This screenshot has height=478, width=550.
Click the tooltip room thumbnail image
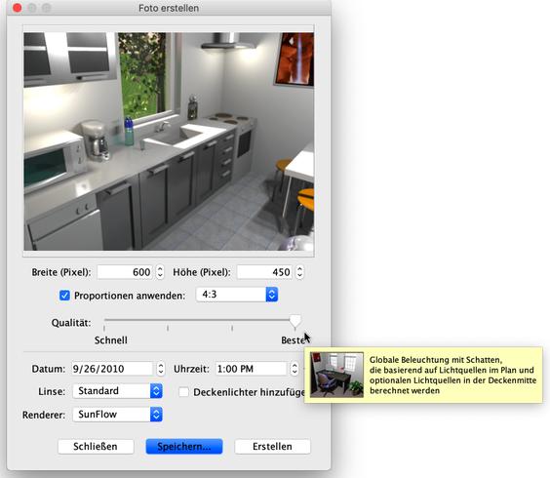click(x=336, y=375)
